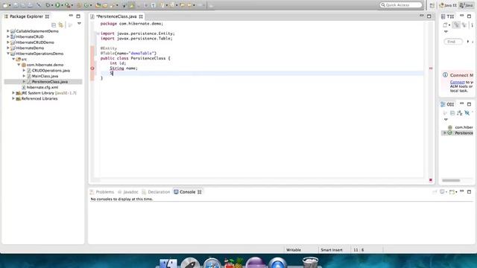The width and height of the screenshot is (477, 268).
Task: Click Smart Insert in status bar
Action: click(x=332, y=250)
